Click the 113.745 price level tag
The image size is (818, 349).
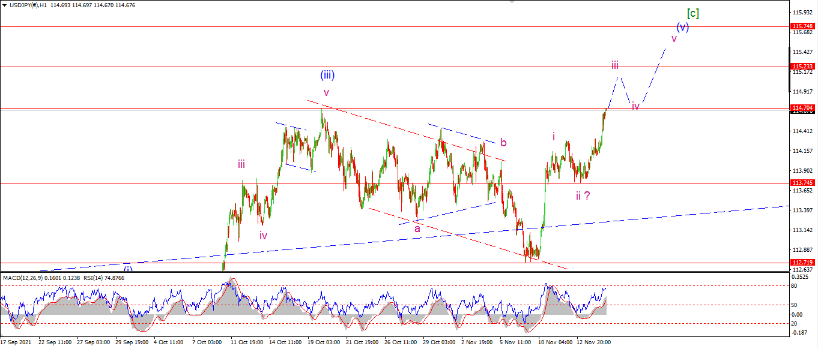coord(803,183)
